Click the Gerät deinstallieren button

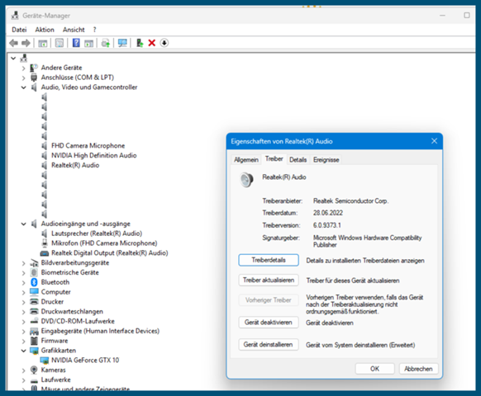[x=269, y=345]
